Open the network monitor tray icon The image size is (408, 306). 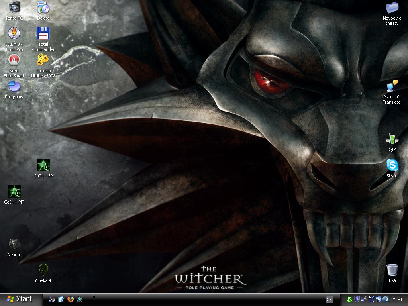pyautogui.click(x=371, y=300)
